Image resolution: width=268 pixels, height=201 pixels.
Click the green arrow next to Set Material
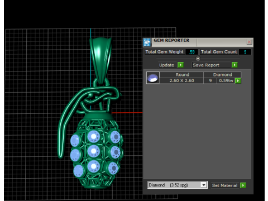pyautogui.click(x=243, y=185)
